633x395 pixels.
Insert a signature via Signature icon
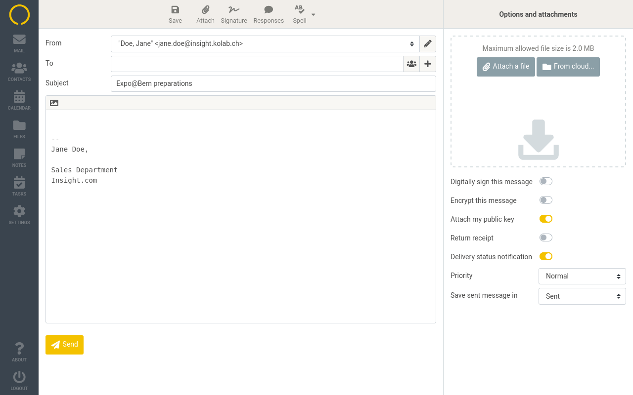(x=234, y=14)
